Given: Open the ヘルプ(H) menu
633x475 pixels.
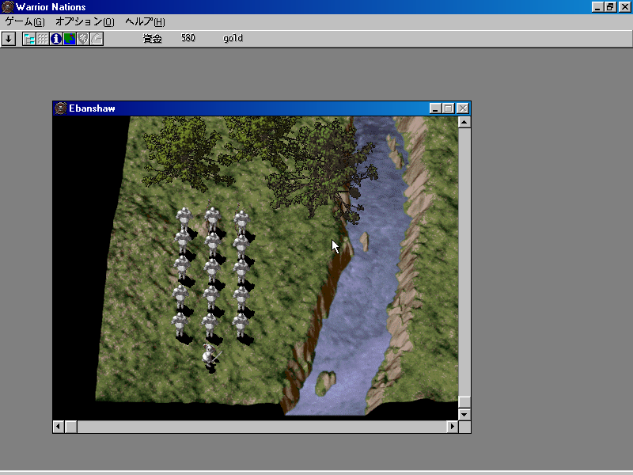Looking at the screenshot, I should 145,22.
